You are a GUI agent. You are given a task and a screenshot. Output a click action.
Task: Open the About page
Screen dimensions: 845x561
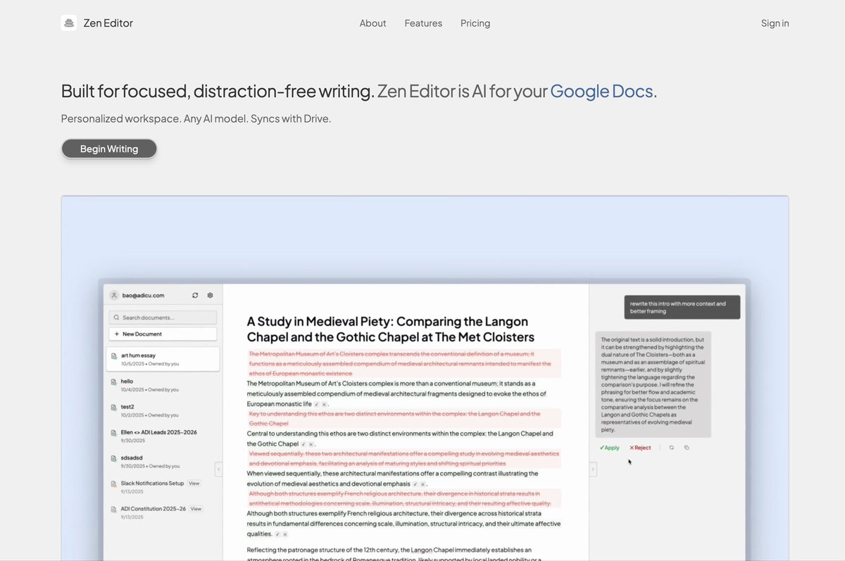373,23
